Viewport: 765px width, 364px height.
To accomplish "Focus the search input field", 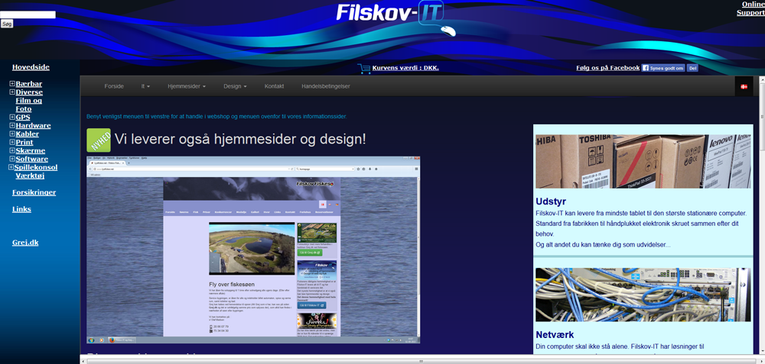I will click(x=28, y=14).
